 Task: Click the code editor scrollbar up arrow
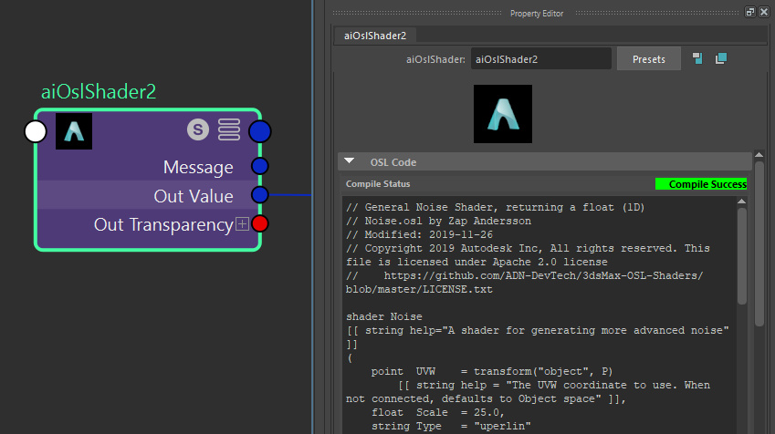(741, 201)
